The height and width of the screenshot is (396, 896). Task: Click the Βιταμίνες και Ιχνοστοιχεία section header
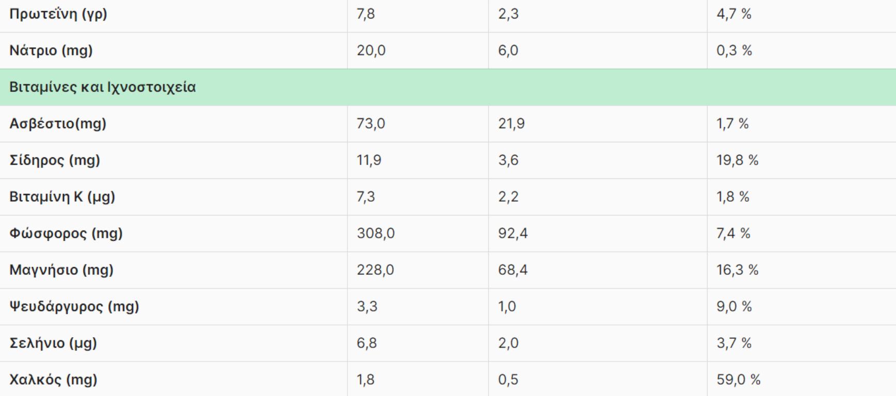click(103, 87)
